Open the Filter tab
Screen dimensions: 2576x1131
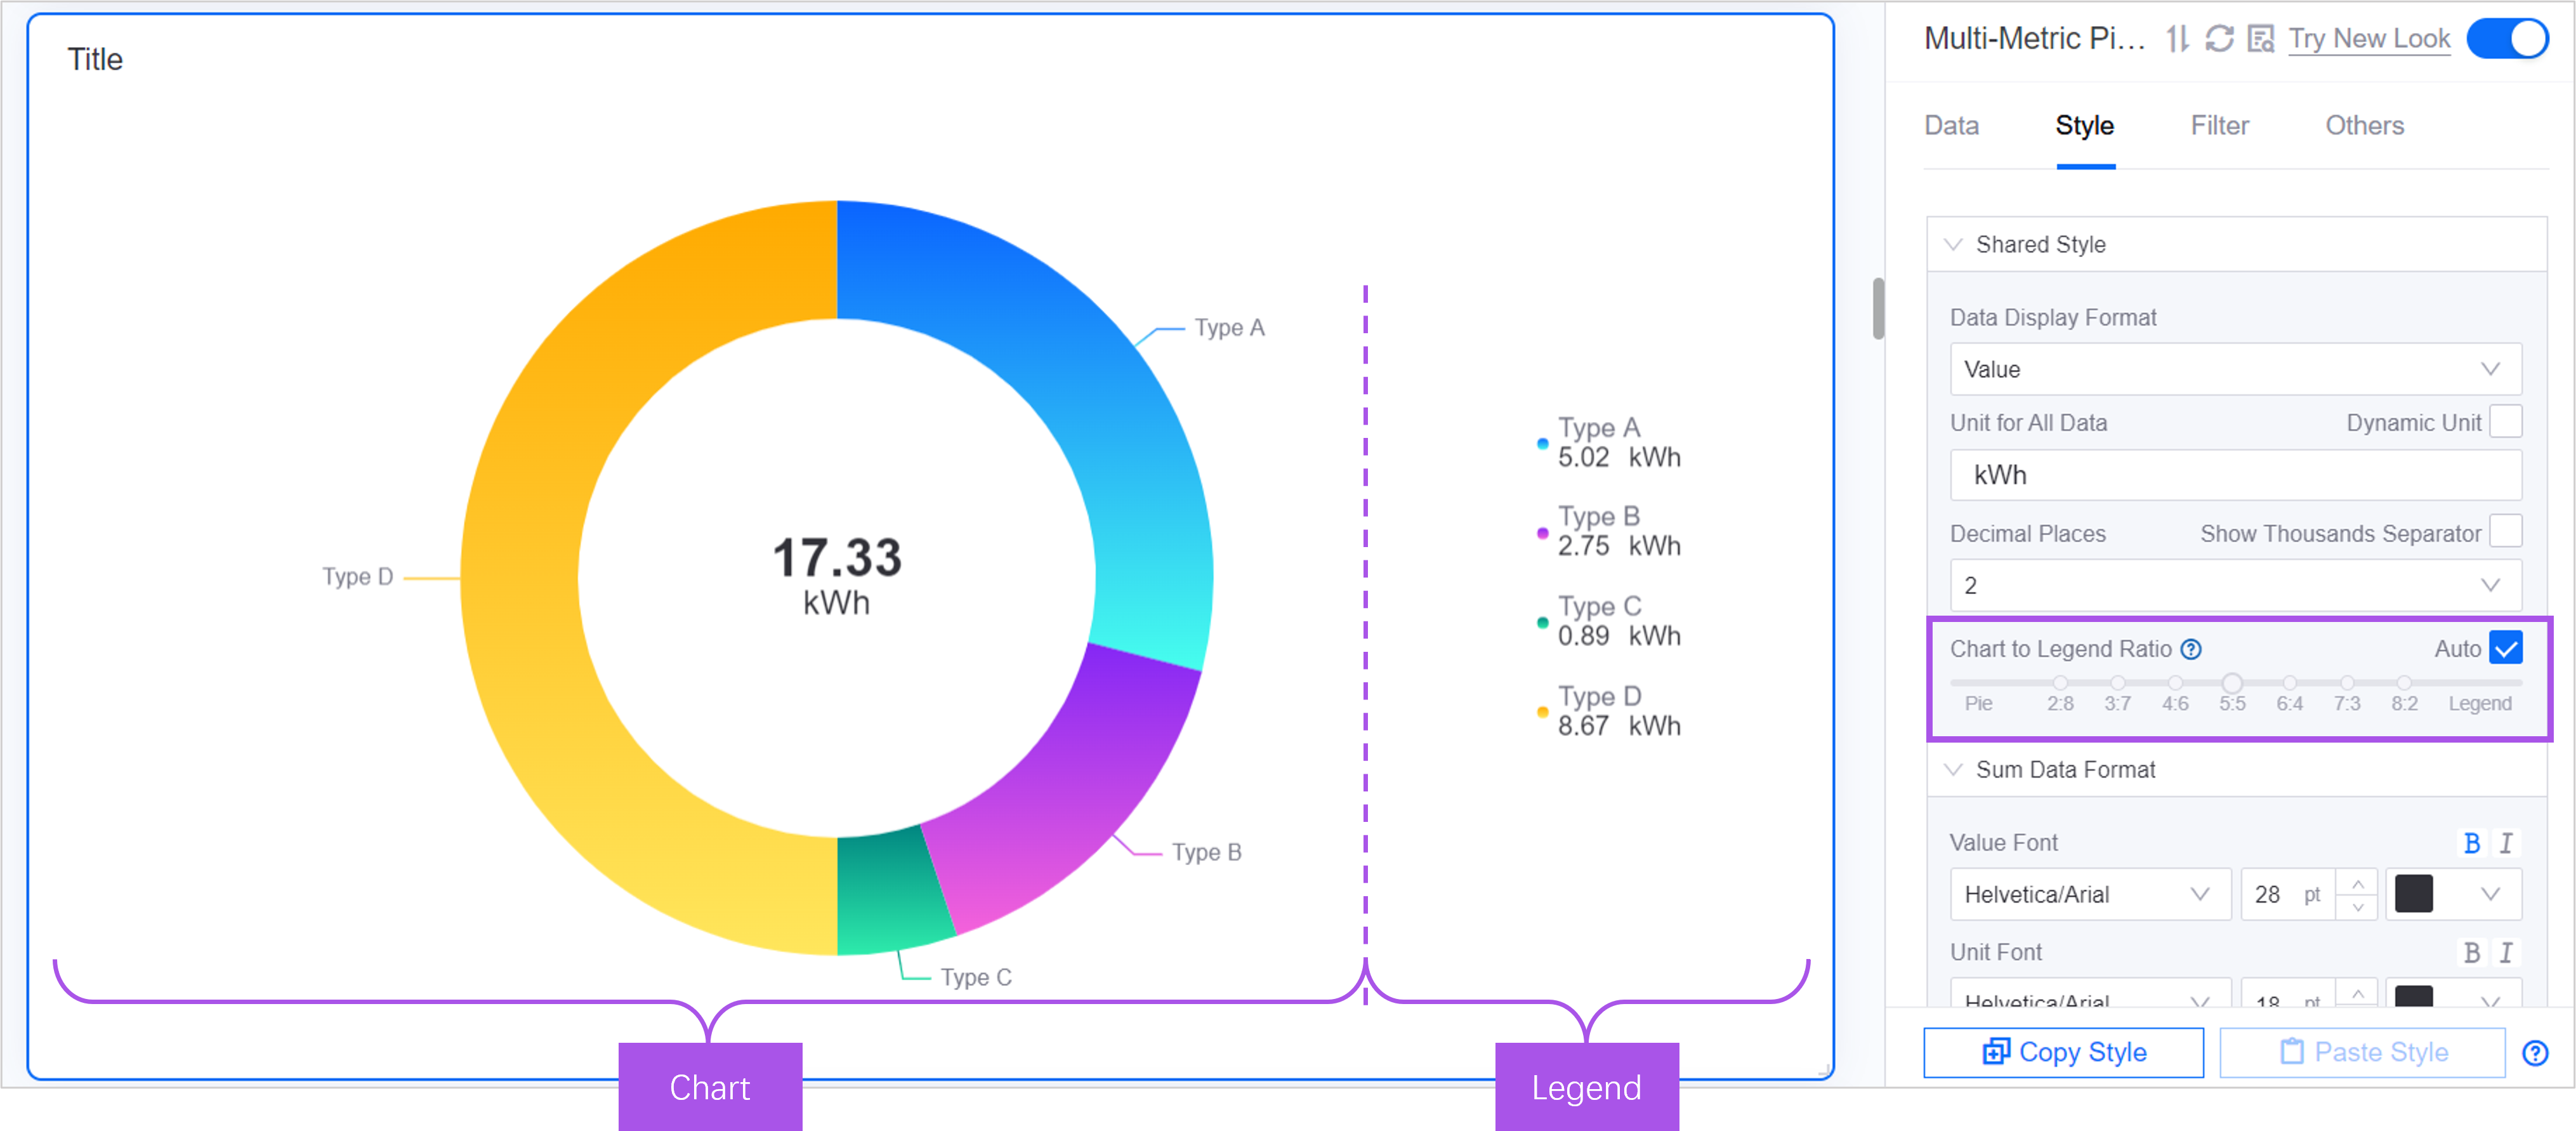pyautogui.click(x=2219, y=126)
